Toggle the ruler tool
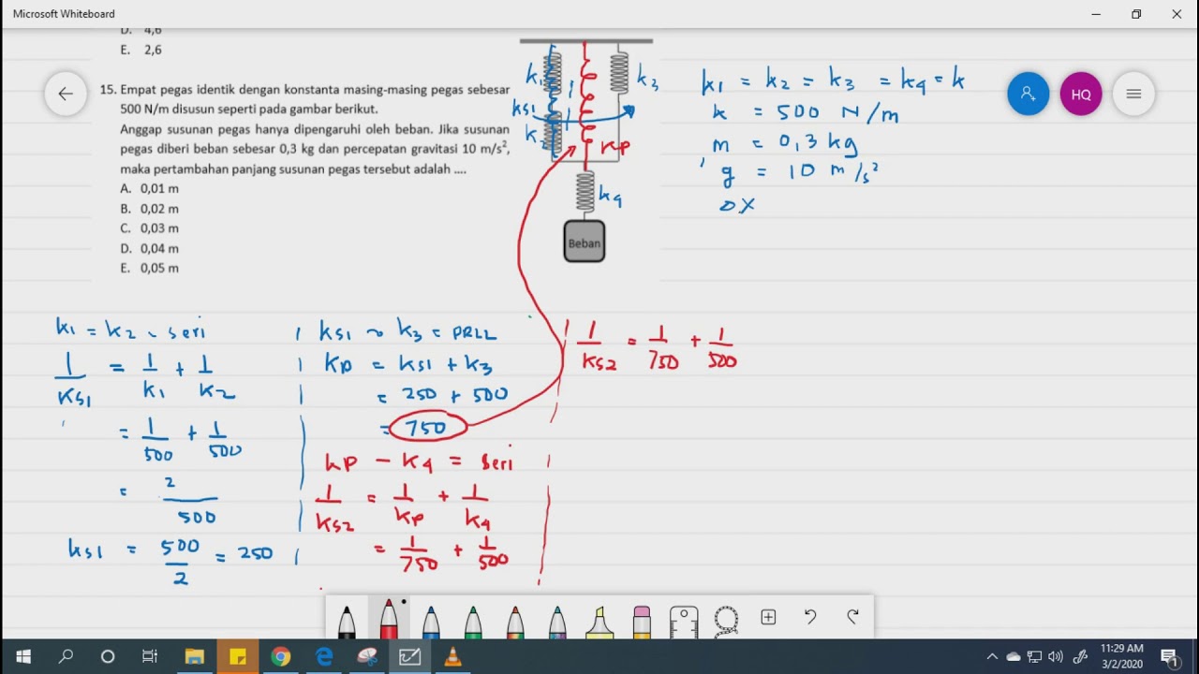This screenshot has height=674, width=1199. pos(684,622)
